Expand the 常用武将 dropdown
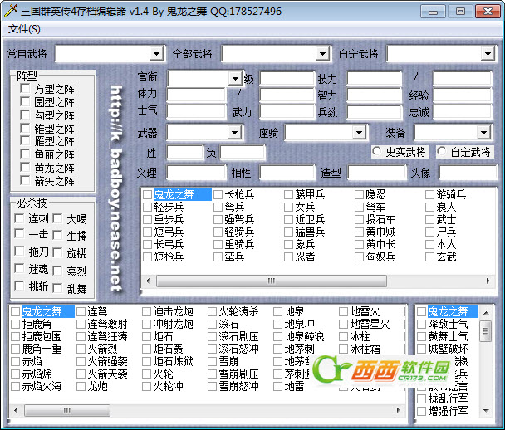505x430 pixels. [156, 53]
